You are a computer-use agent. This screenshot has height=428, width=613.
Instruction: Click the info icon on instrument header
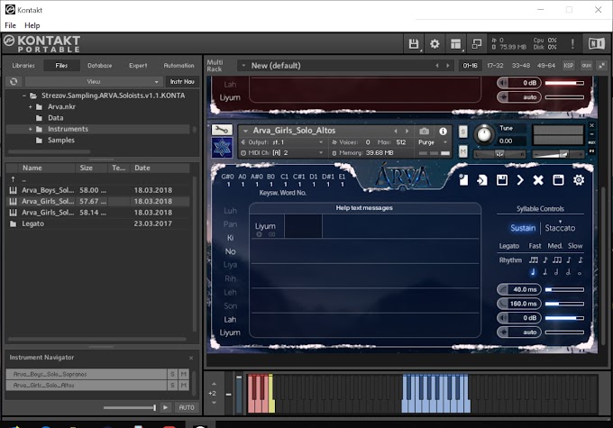tap(443, 132)
